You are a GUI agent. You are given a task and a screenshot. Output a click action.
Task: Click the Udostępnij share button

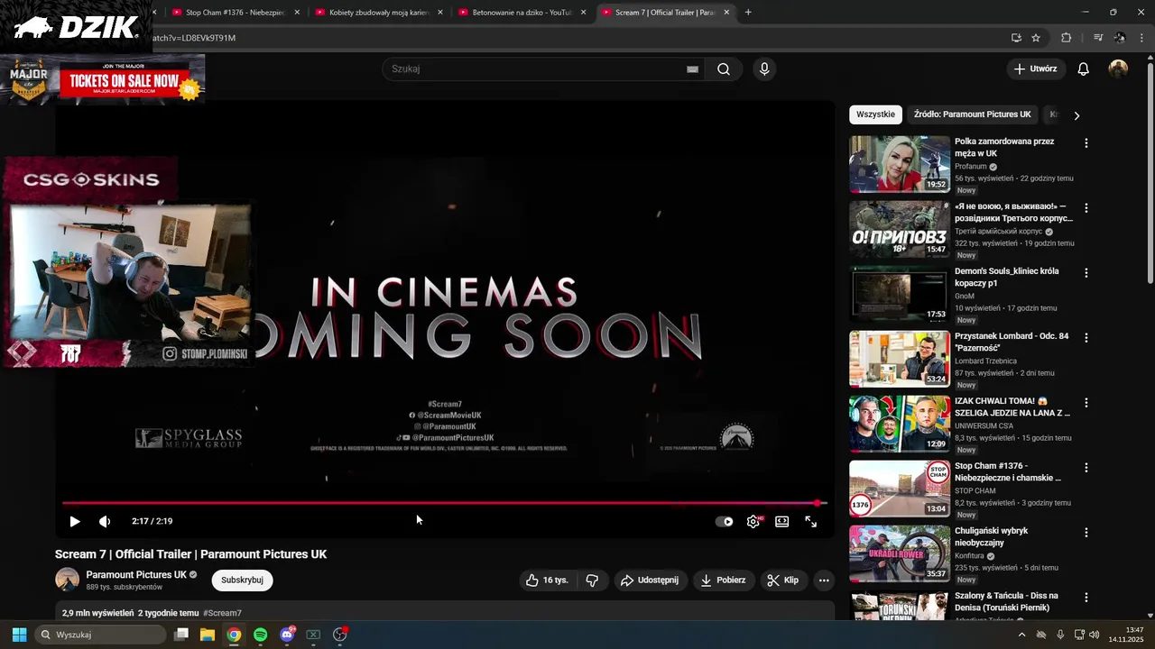[650, 580]
